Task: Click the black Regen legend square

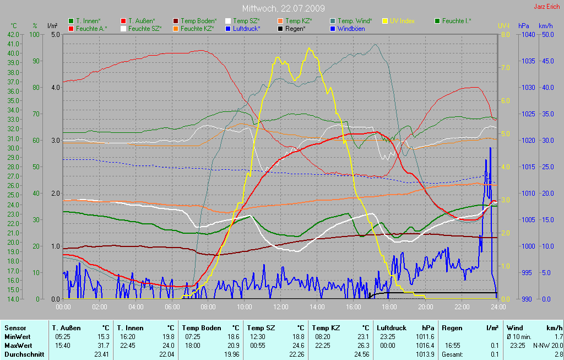Action: click(280, 28)
